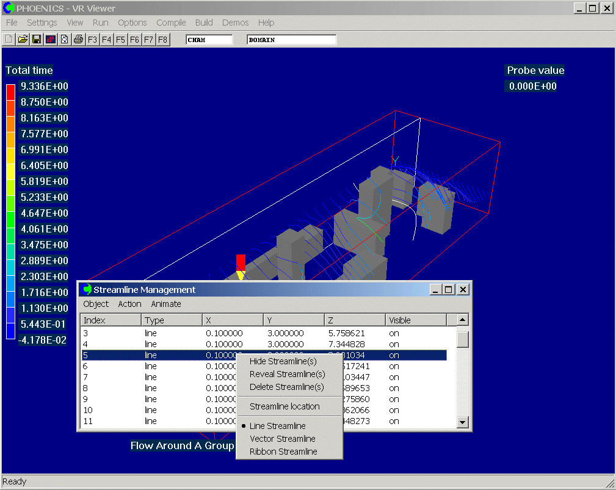Screen dimensions: 616x490
Task: Open the Compile menu
Action: click(x=171, y=23)
